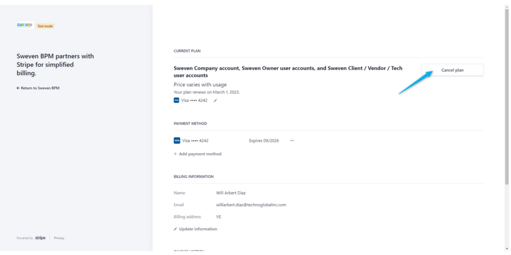This screenshot has width=511, height=255.
Task: Select the Sweven Company account plan title
Action: click(x=288, y=72)
